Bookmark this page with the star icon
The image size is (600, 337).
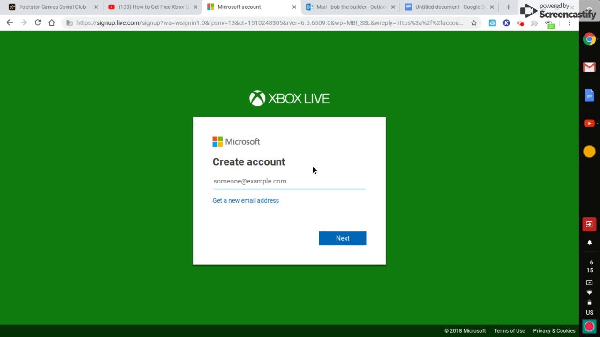click(x=474, y=22)
